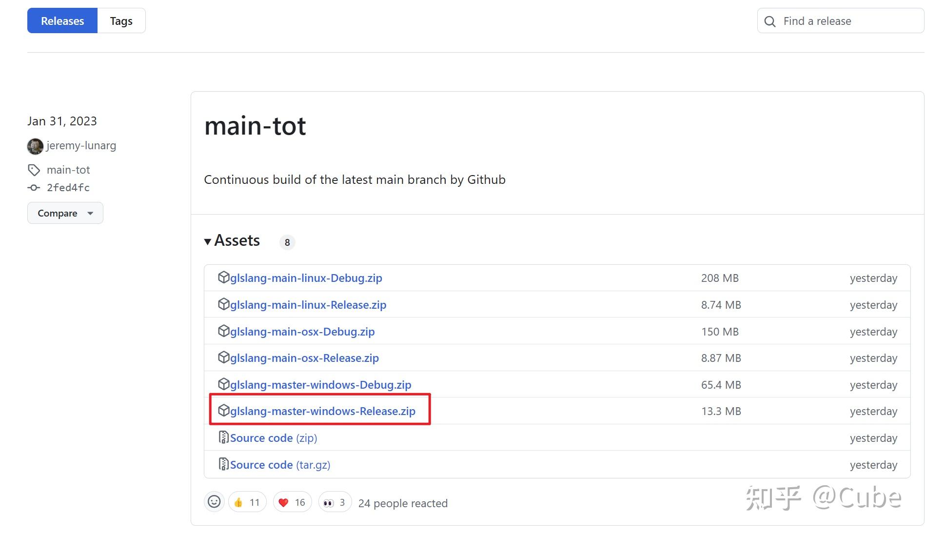This screenshot has height=535, width=925.
Task: Open the glslang-master-windows-Debug.zip link
Action: 320,385
